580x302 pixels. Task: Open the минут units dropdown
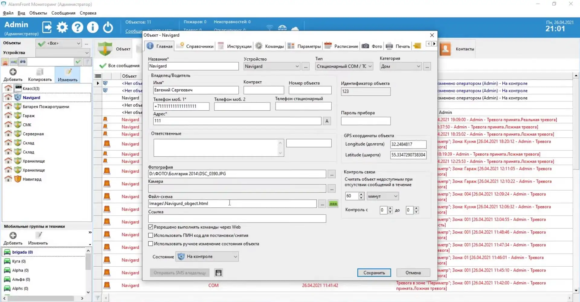click(x=383, y=196)
